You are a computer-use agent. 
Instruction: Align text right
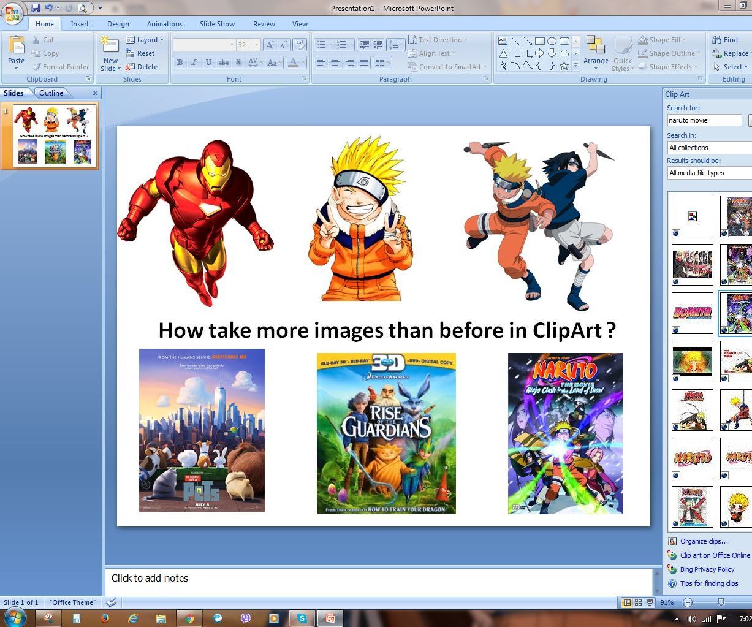point(350,63)
